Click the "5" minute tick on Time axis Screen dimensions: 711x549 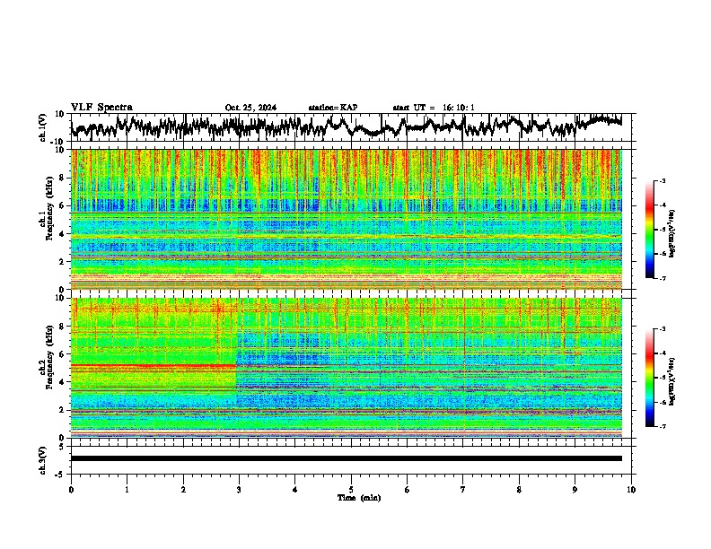(x=351, y=490)
